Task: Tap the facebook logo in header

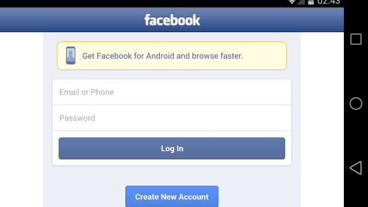Action: tap(172, 20)
